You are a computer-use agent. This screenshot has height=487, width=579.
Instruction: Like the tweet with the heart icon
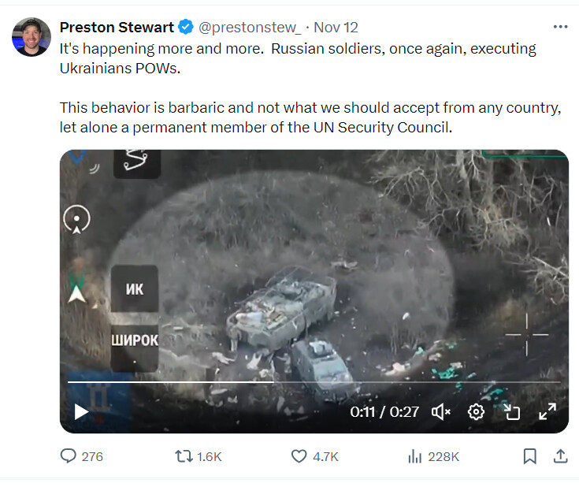tap(299, 456)
